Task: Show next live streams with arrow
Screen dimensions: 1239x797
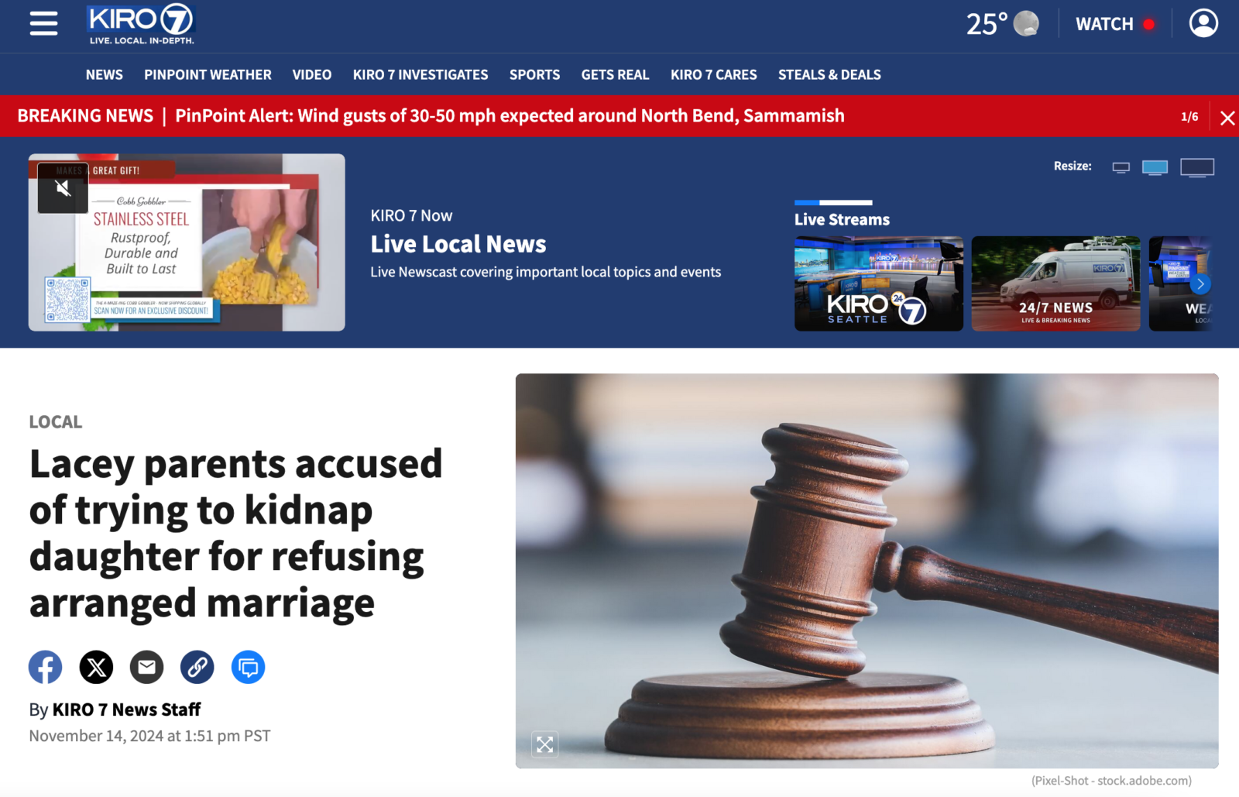Action: pyautogui.click(x=1200, y=284)
